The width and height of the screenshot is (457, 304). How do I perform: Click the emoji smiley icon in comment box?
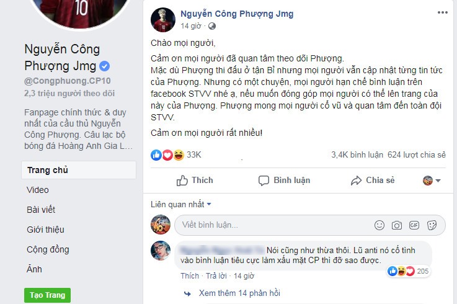(x=379, y=225)
